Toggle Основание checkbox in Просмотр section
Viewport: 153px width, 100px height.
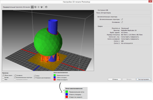15,75
